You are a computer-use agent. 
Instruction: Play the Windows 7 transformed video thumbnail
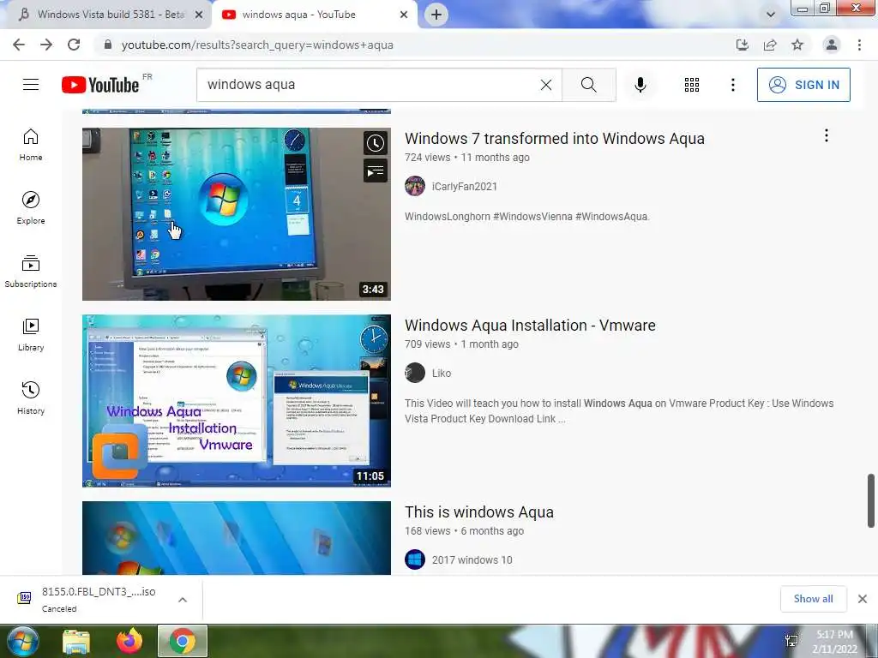tap(237, 213)
